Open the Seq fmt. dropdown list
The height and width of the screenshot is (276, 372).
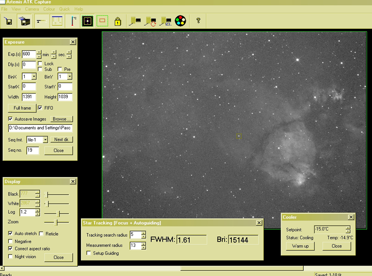(45, 140)
